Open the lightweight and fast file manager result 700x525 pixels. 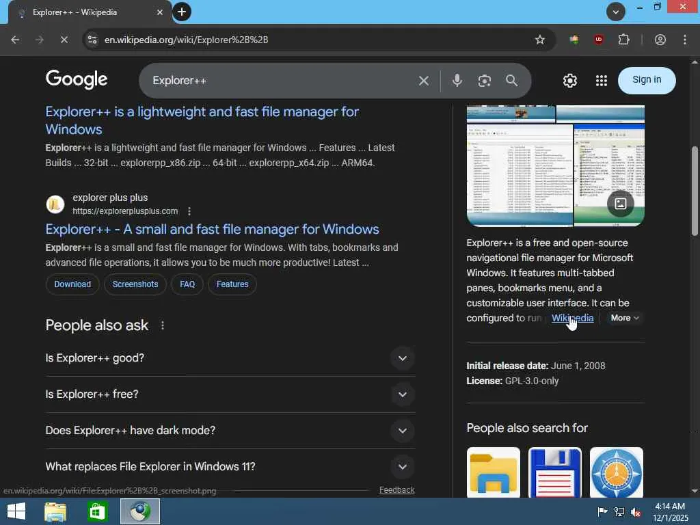pos(202,120)
